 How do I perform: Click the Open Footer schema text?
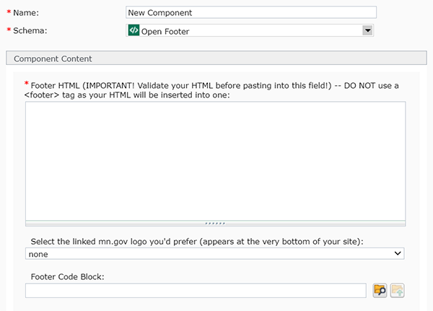pos(165,31)
